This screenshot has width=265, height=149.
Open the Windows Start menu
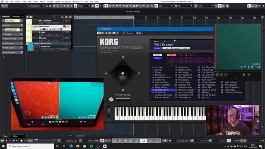(3, 146)
